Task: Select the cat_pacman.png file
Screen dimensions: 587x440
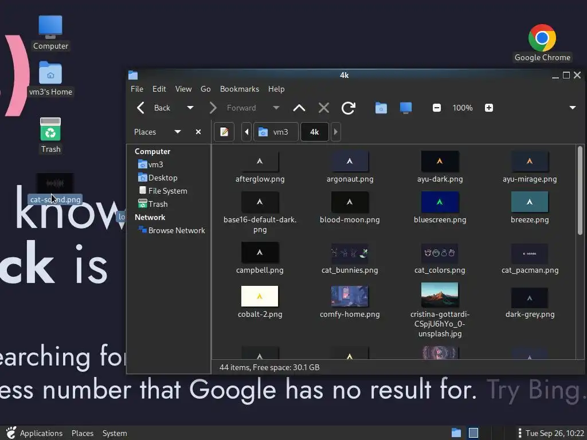Action: [530, 258]
